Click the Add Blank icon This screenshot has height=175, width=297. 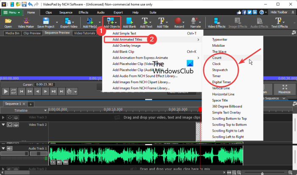pos(129,22)
